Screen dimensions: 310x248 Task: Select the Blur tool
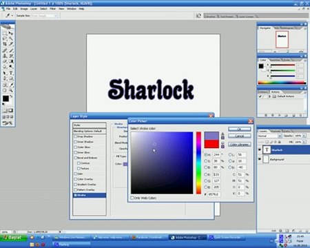pyautogui.click(x=5, y=67)
